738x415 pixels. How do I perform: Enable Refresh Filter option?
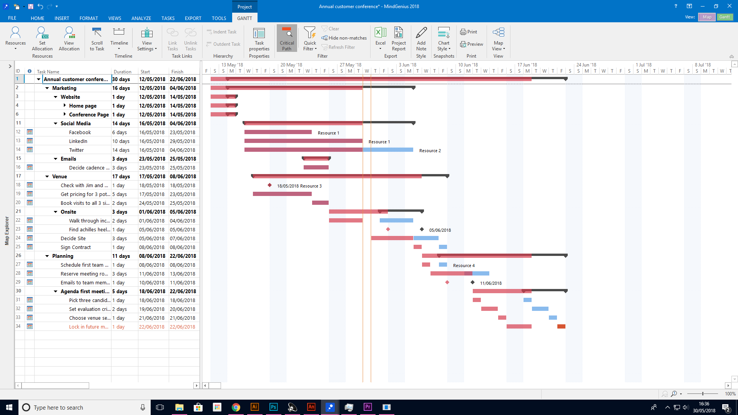tap(340, 46)
